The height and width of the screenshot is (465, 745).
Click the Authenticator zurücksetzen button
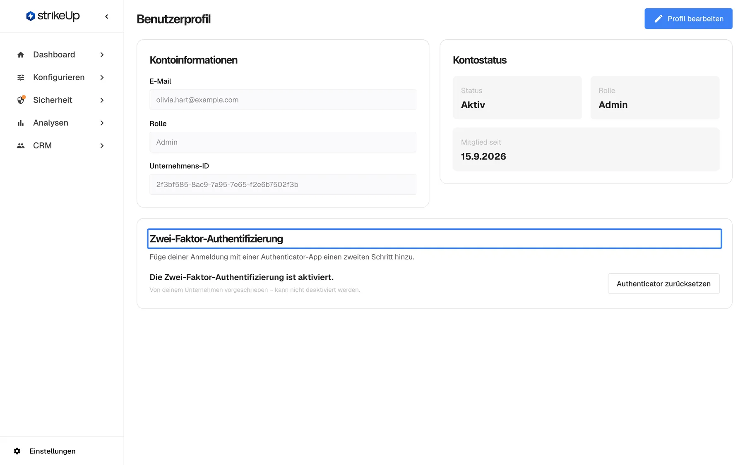coord(663,284)
